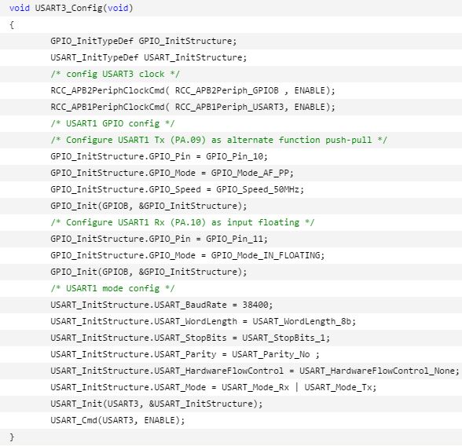462x446 pixels.
Task: Click the USART_StopBits_1 line
Action: pyautogui.click(x=190, y=338)
